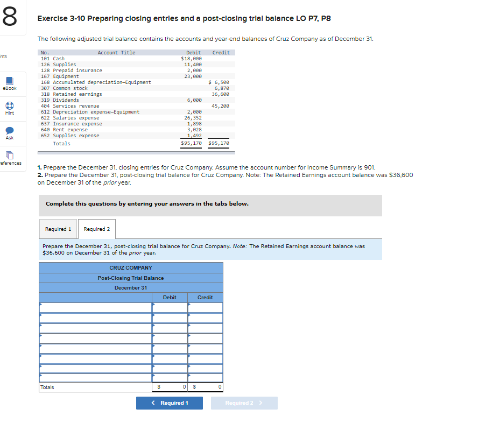This screenshot has width=486, height=430.
Task: Click the first Credit amount cell
Action: [205, 306]
